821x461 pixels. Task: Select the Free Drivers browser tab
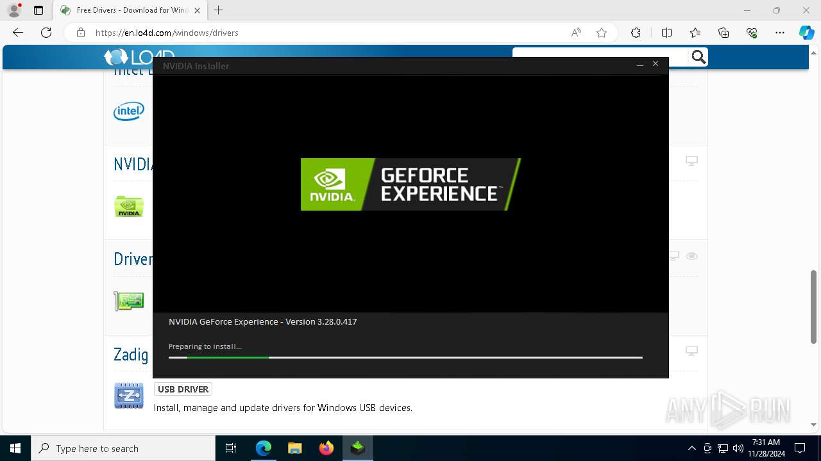[130, 10]
